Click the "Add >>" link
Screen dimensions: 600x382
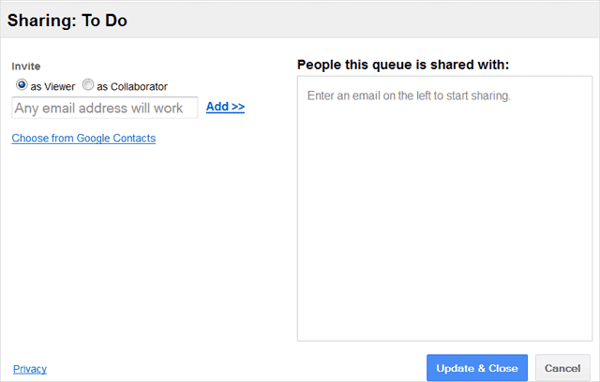pos(225,107)
